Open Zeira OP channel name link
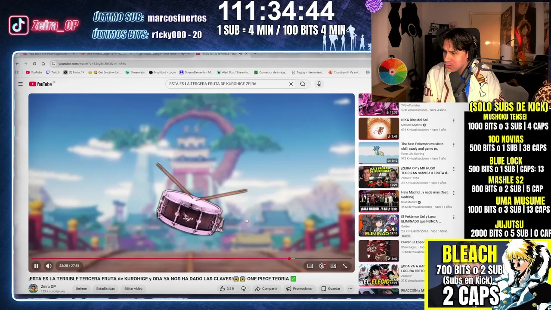Viewport: 551px width, 310px height. tap(48, 286)
